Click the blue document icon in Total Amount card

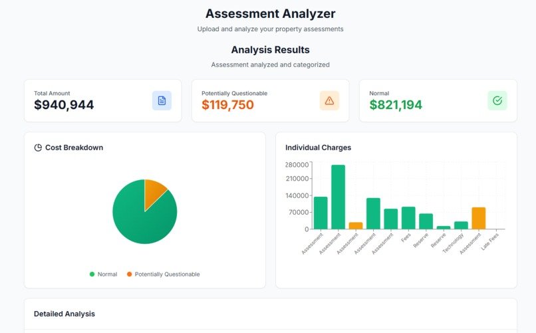click(x=162, y=100)
